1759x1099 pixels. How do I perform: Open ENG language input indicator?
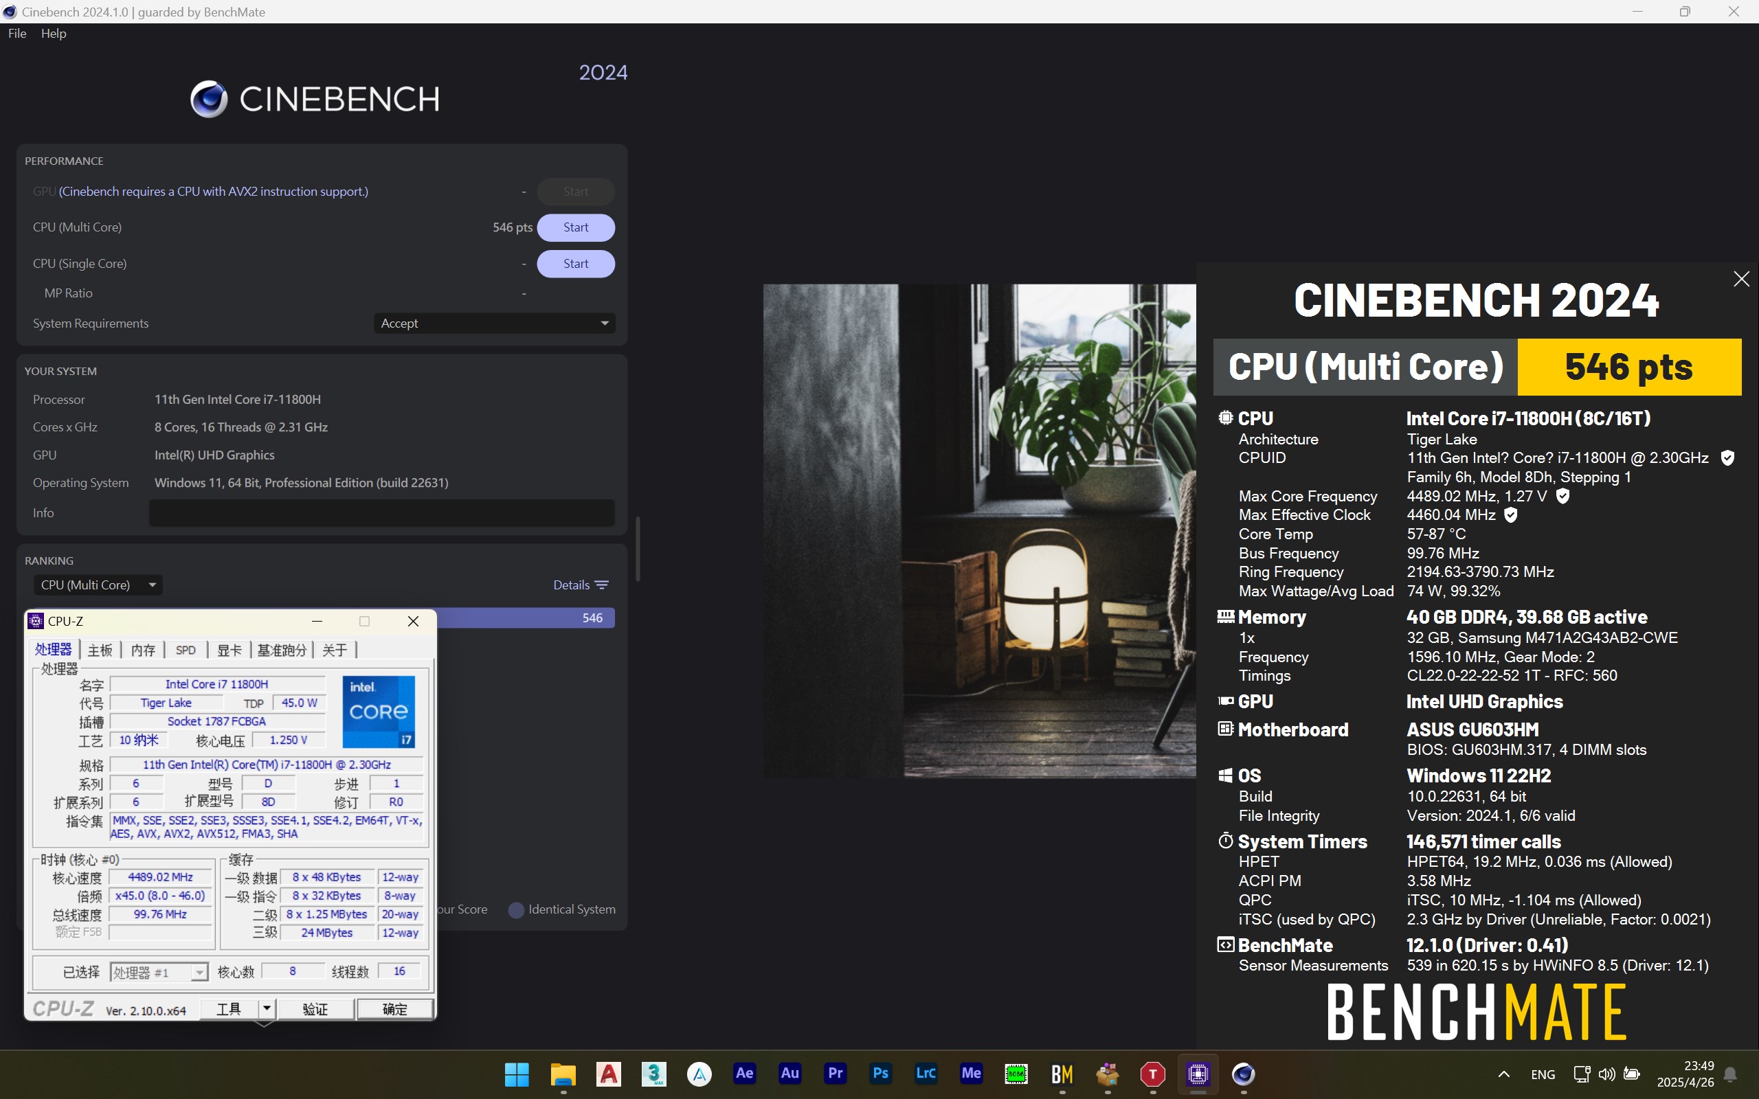click(x=1543, y=1074)
